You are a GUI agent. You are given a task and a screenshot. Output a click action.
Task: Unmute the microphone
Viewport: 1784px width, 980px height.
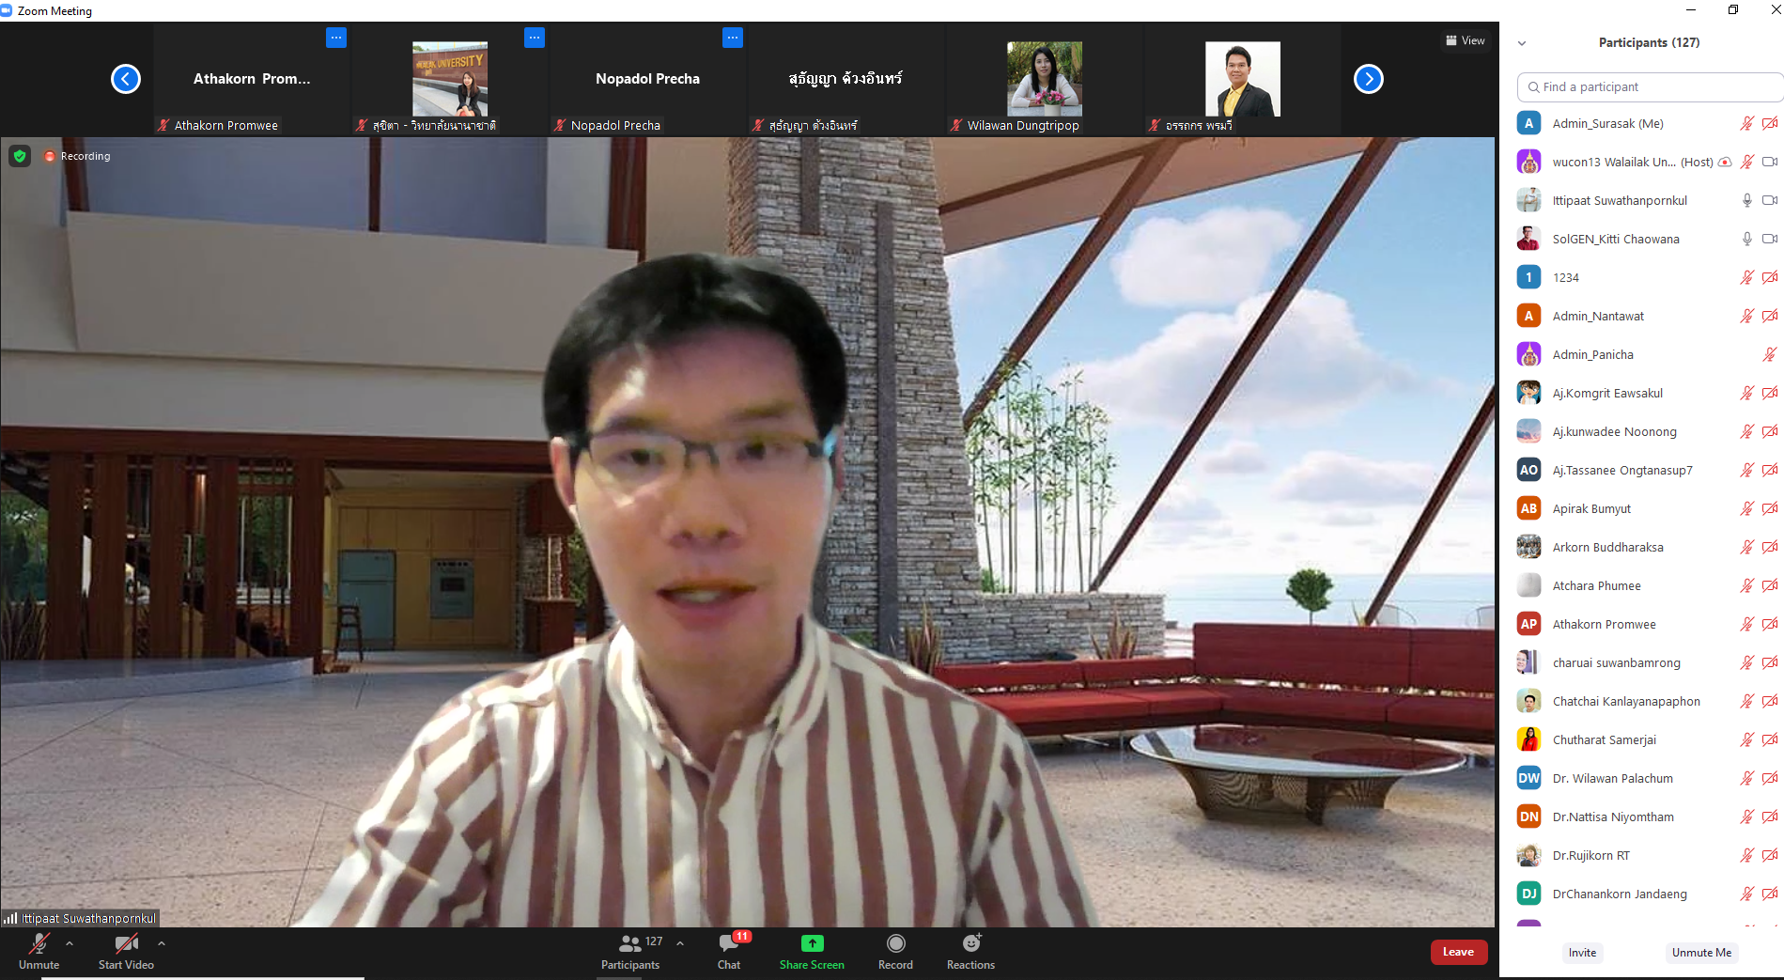39,943
